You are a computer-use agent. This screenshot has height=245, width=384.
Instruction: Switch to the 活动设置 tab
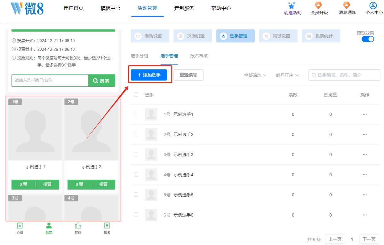(150, 36)
